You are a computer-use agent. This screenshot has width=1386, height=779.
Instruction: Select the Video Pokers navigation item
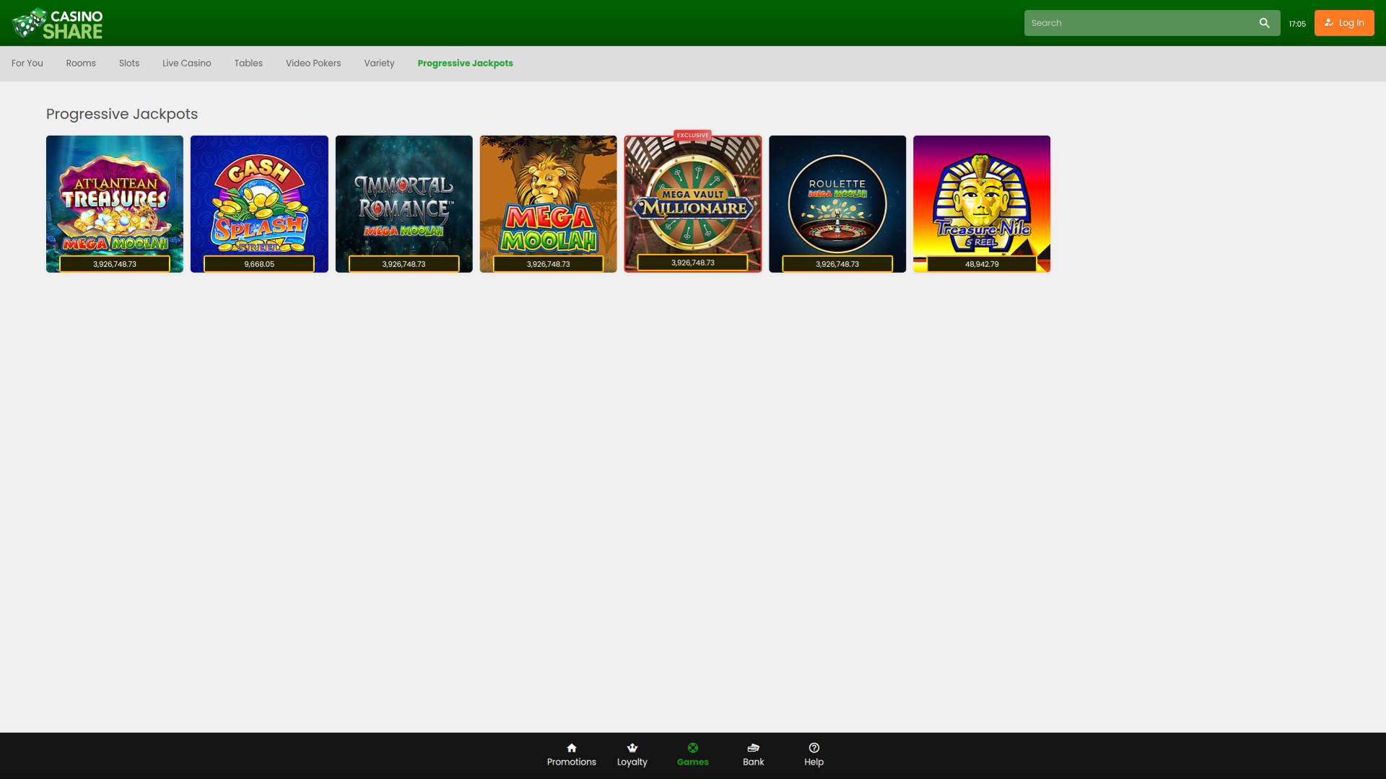[313, 63]
